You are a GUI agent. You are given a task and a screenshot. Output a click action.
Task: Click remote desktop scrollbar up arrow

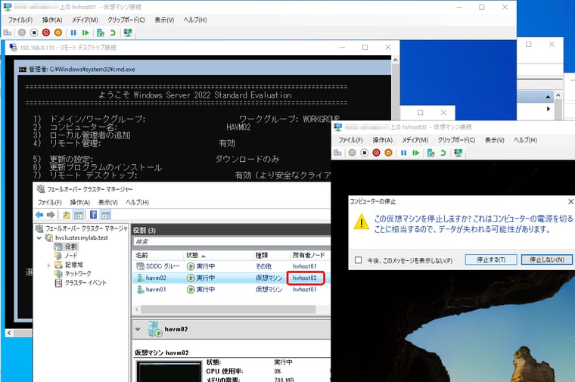[395, 60]
